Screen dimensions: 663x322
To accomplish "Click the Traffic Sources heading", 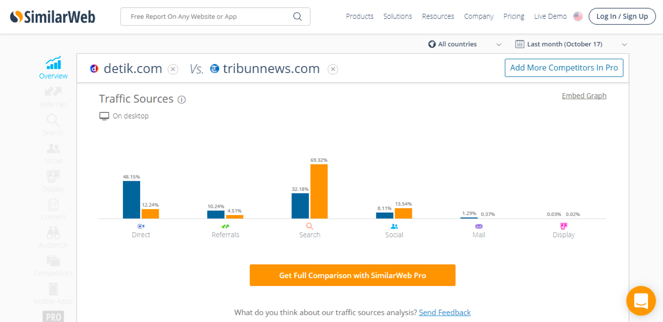I will click(136, 99).
